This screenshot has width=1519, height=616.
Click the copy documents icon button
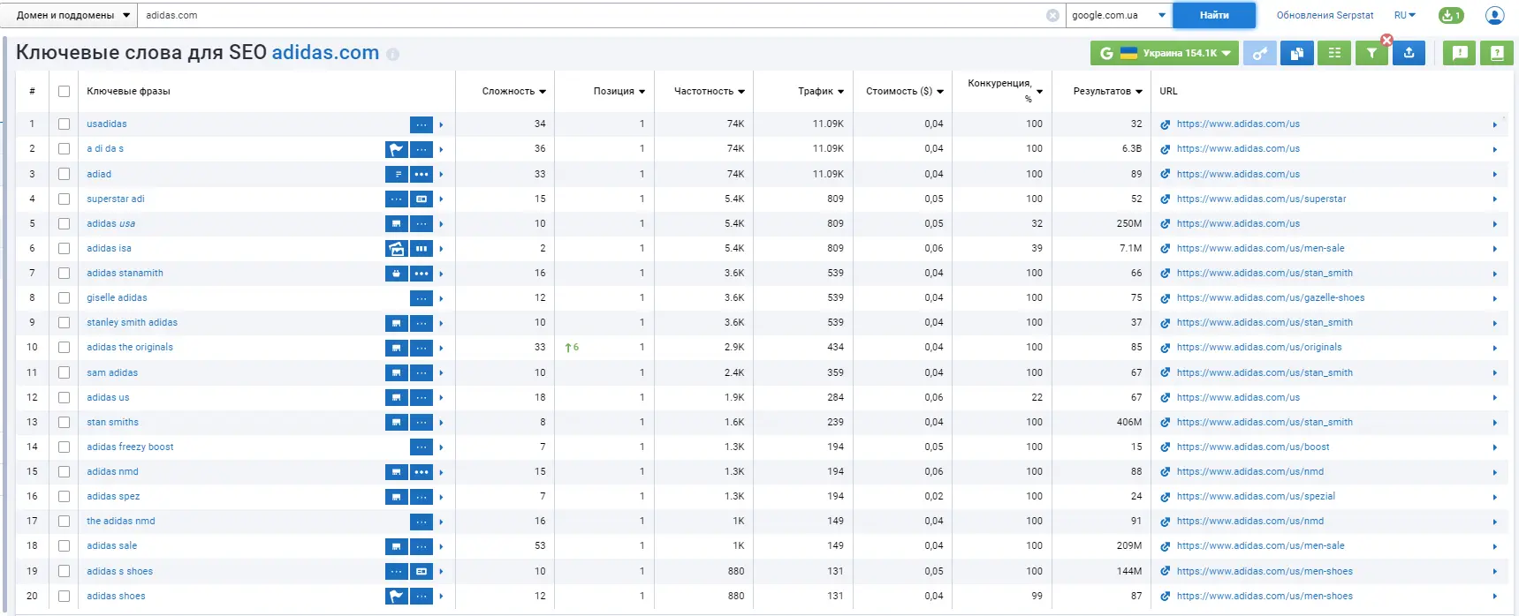(1296, 54)
